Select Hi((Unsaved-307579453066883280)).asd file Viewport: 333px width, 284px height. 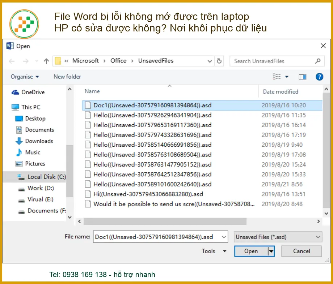click(202, 194)
